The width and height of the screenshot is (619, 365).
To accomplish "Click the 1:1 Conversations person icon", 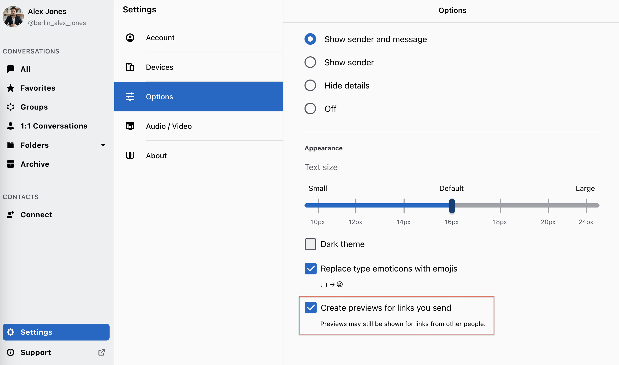I will click(x=11, y=126).
